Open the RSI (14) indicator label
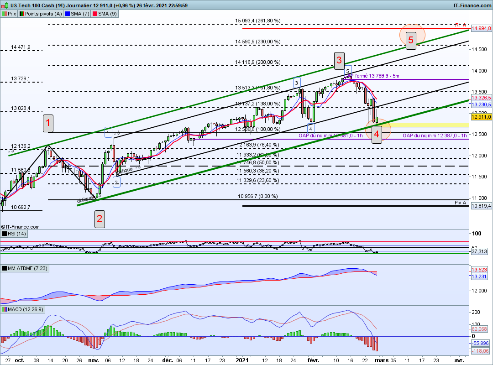 coord(14,234)
